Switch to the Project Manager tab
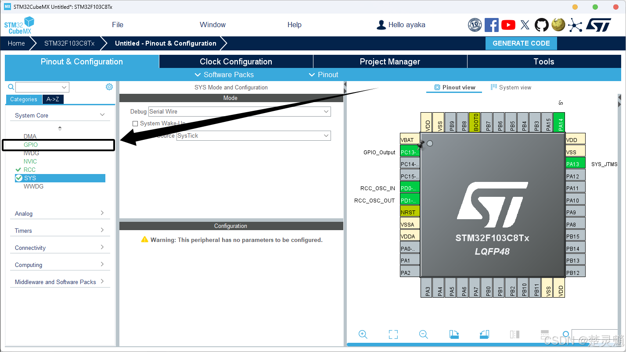The width and height of the screenshot is (626, 352). (x=390, y=61)
